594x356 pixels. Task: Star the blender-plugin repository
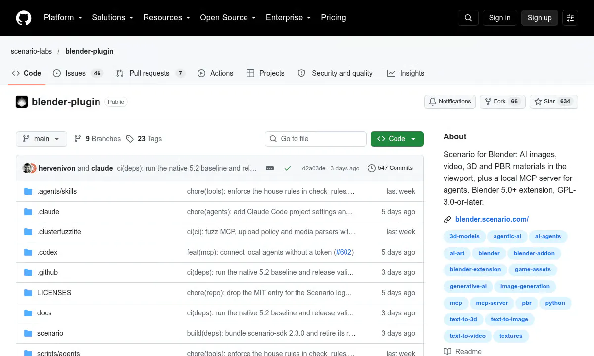pos(554,102)
